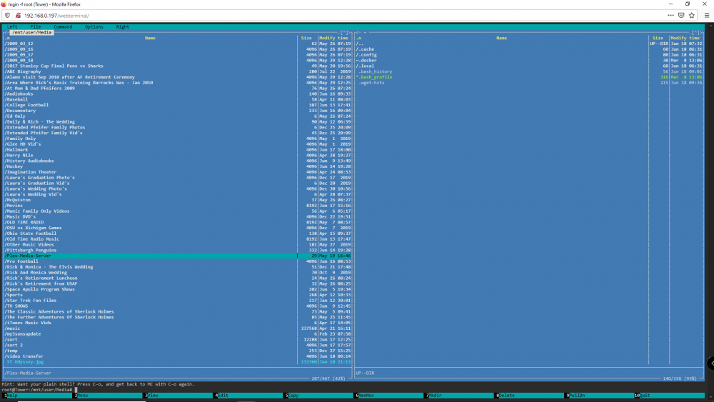Select the /sort 2 directory
This screenshot has height=402, width=714.
click(14, 345)
